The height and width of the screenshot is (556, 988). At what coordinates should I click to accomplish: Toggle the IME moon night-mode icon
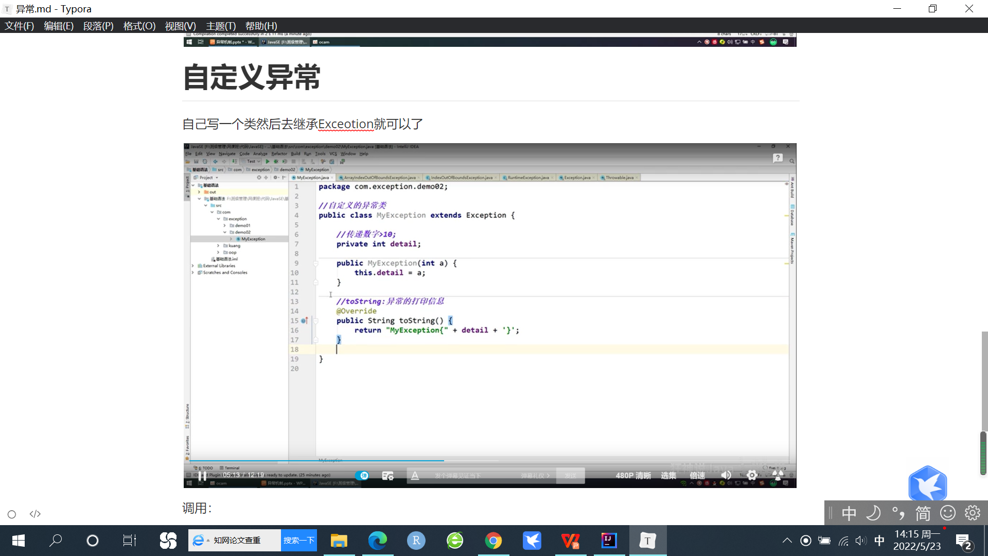pyautogui.click(x=873, y=513)
